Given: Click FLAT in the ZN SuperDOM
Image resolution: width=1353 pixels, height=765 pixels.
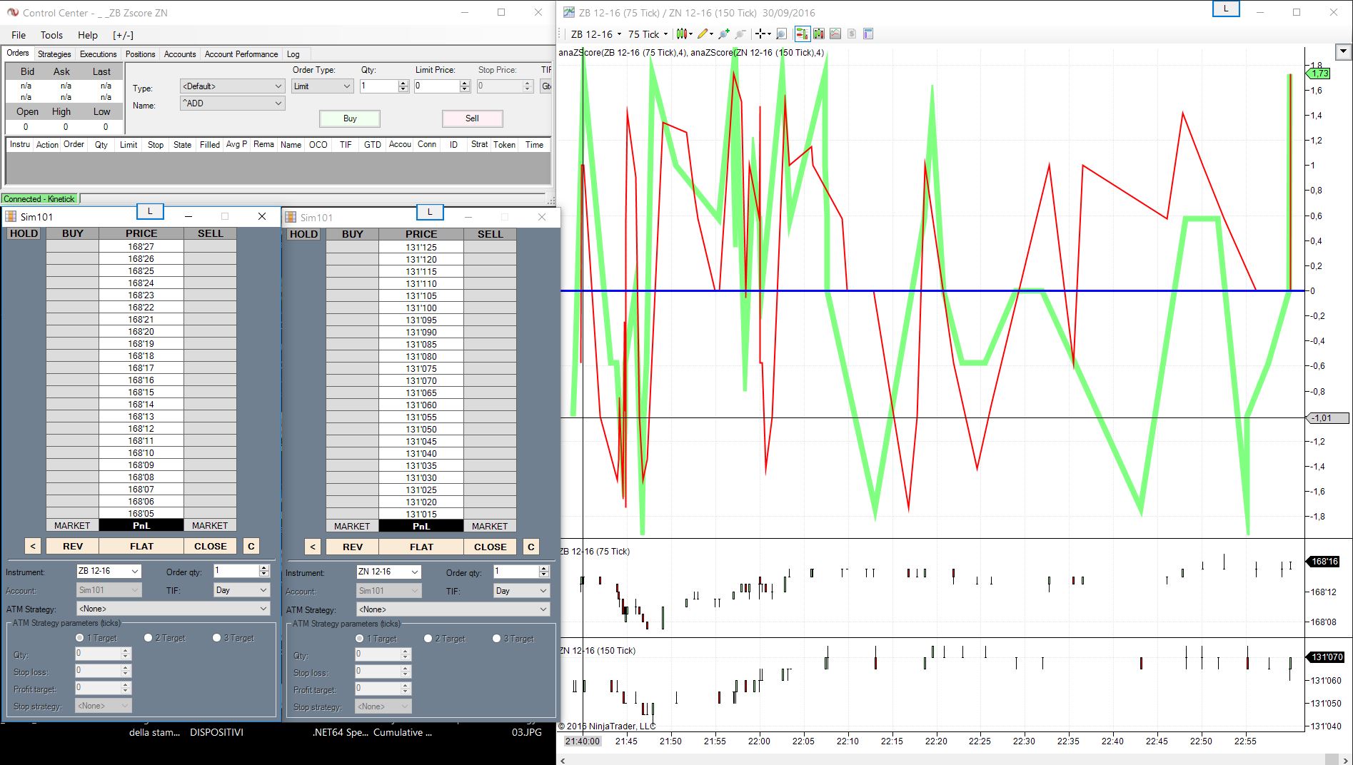Looking at the screenshot, I should coord(421,547).
